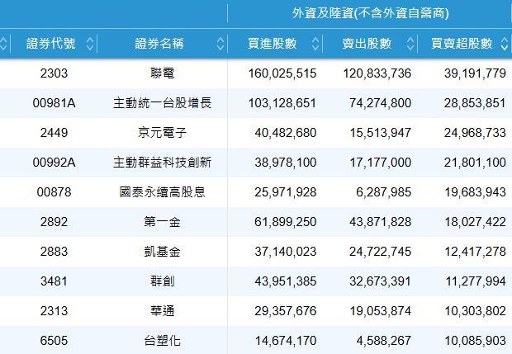The image size is (512, 354).
Task: Select the 京元電子 name cell
Action: (x=163, y=133)
